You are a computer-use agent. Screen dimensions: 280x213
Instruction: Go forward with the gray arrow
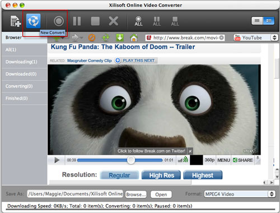76,38
